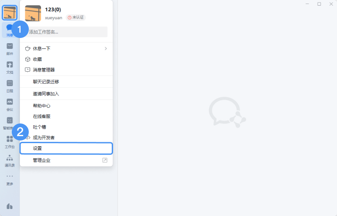
Task: Select the 设置 settings menu item
Action: [66, 148]
